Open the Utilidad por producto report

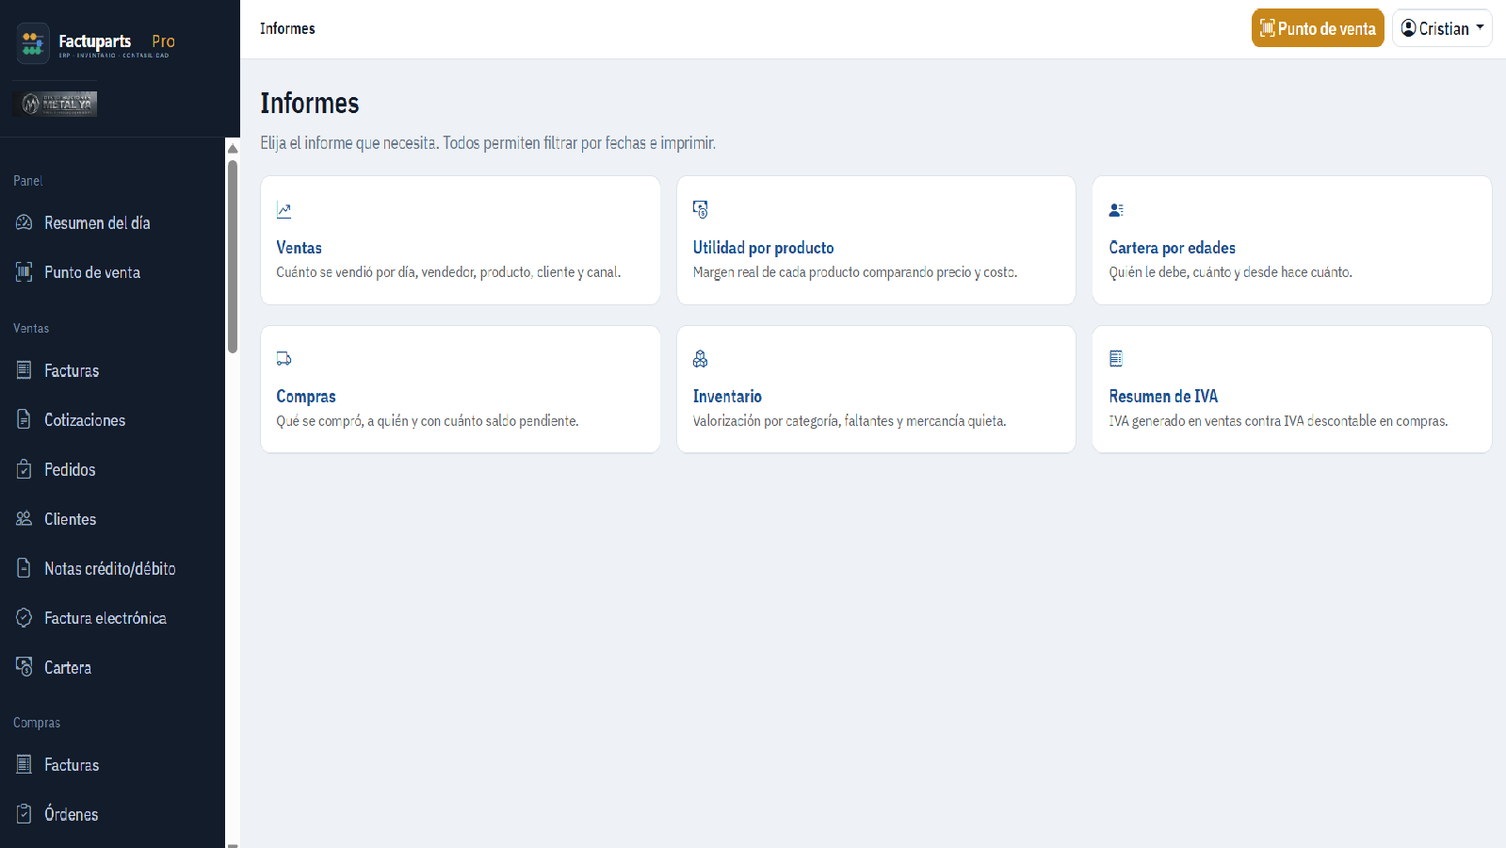coord(763,248)
